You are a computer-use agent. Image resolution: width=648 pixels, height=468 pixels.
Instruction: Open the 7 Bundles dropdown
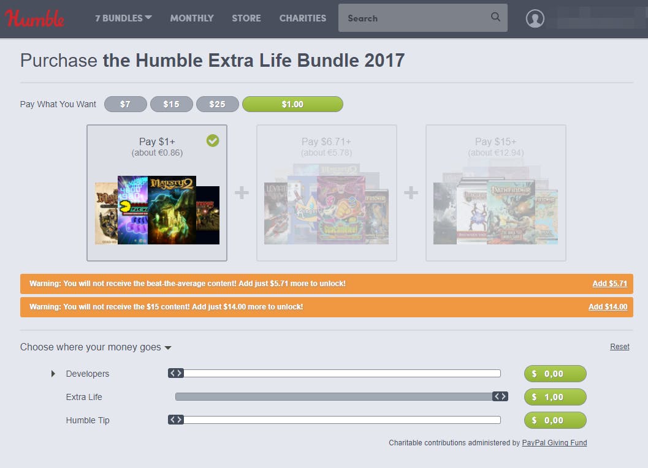click(x=123, y=18)
